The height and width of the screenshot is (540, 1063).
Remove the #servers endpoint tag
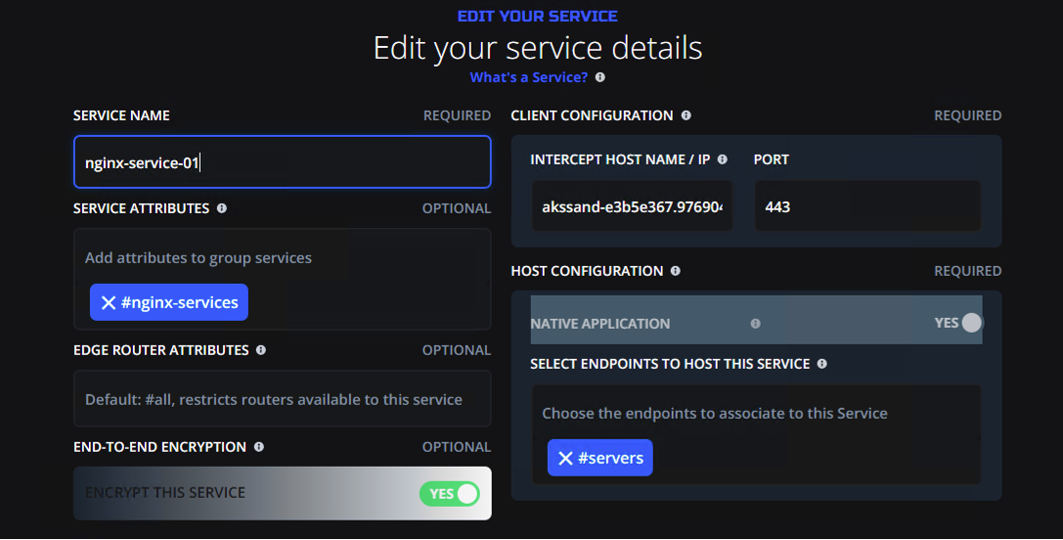point(565,459)
